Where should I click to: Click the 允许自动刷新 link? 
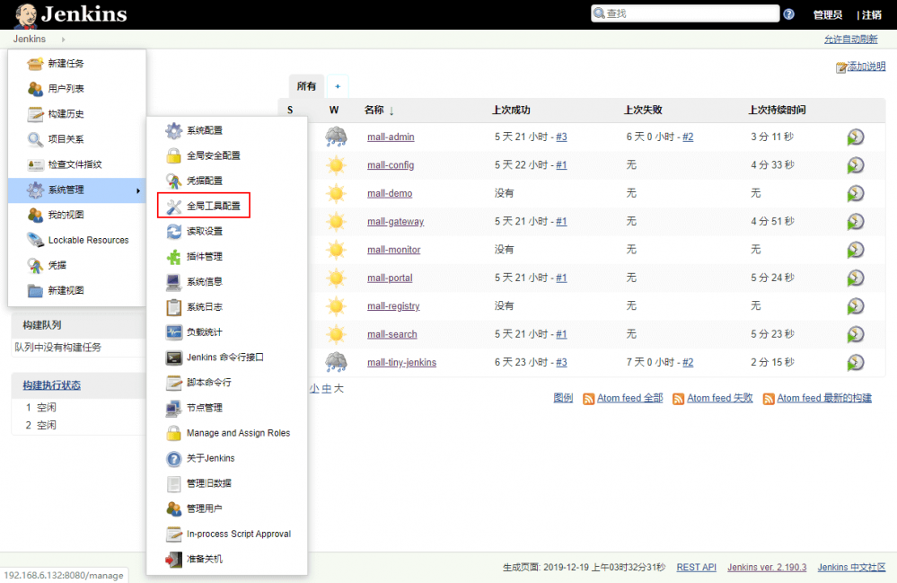850,39
